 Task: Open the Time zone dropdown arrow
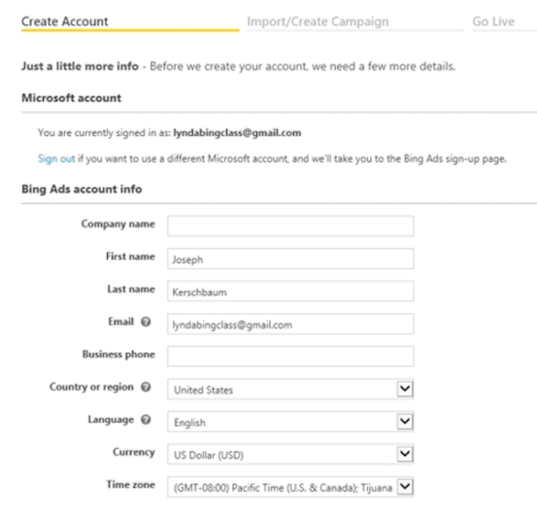click(x=405, y=487)
